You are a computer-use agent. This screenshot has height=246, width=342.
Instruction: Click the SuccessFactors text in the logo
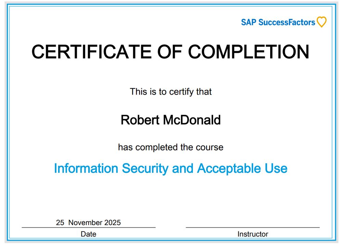pyautogui.click(x=287, y=22)
